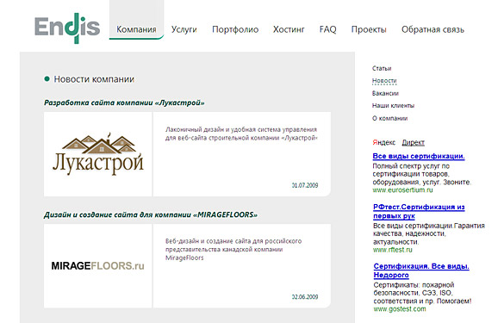Open the Сертификация. Все виды. Недорого ad
The height and width of the screenshot is (323, 504).
(x=421, y=270)
